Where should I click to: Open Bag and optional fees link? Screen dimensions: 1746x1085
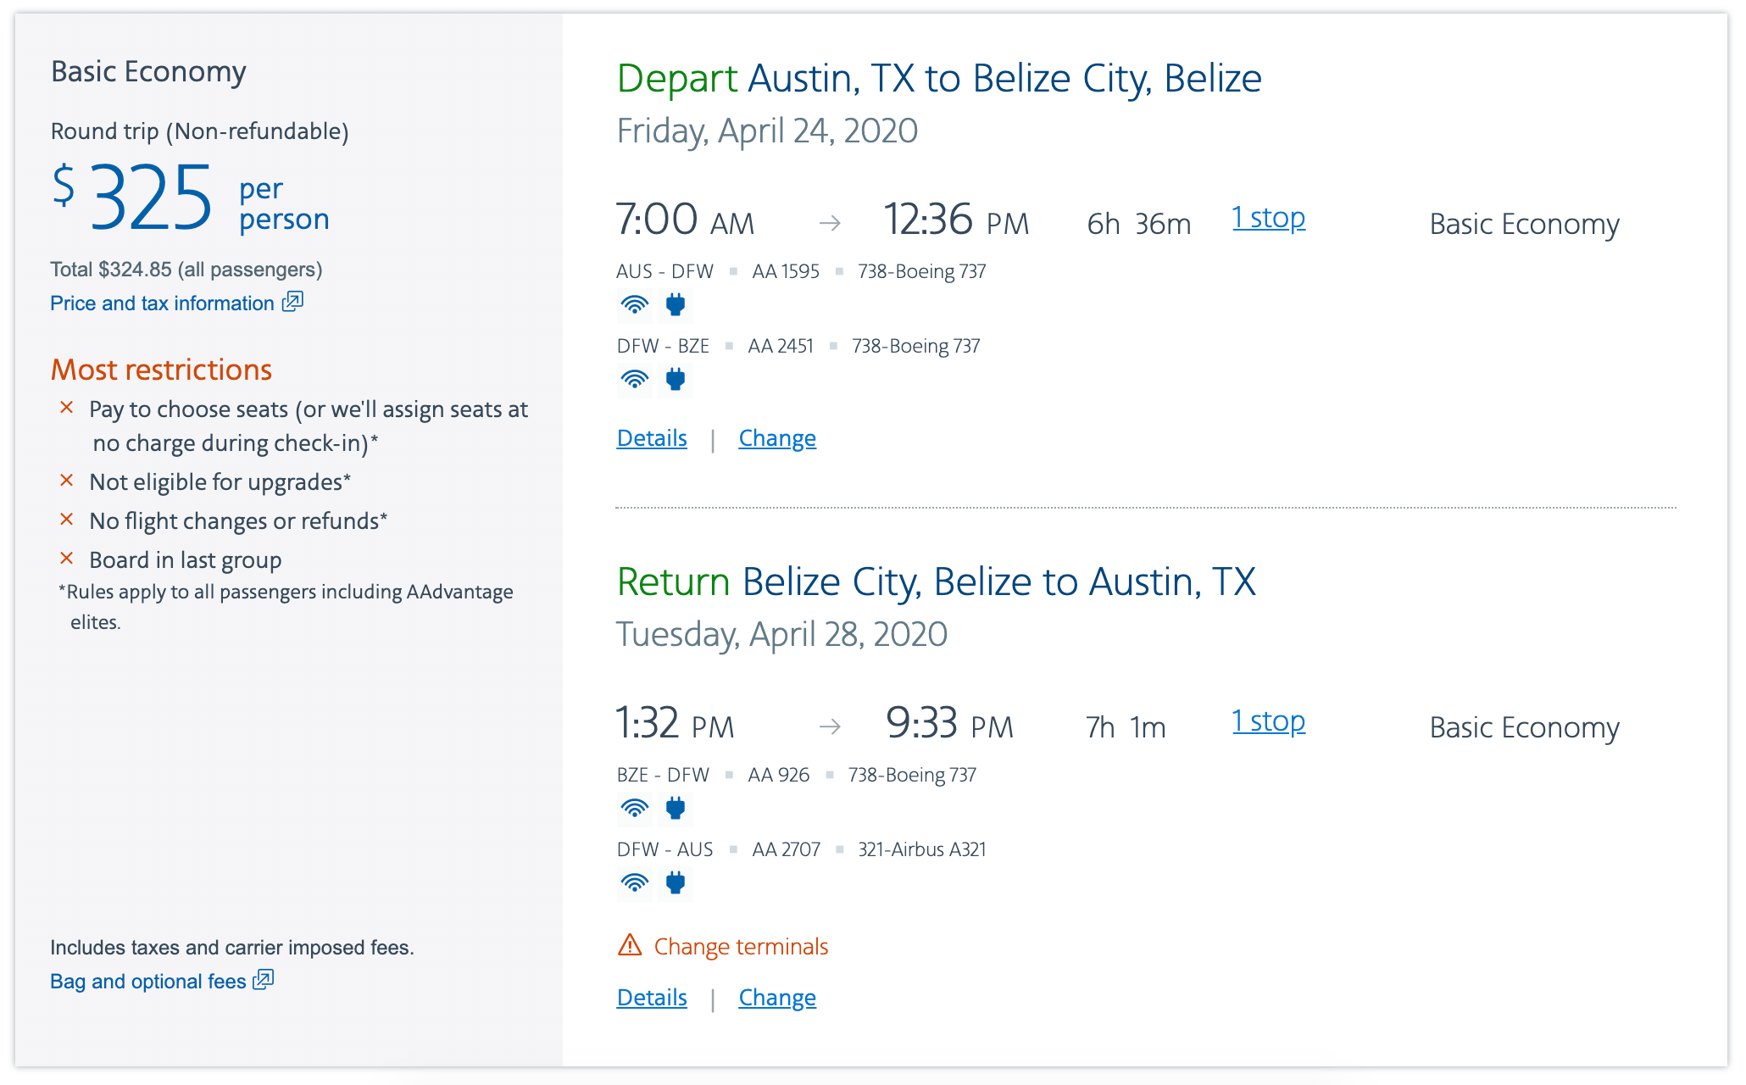pyautogui.click(x=148, y=982)
